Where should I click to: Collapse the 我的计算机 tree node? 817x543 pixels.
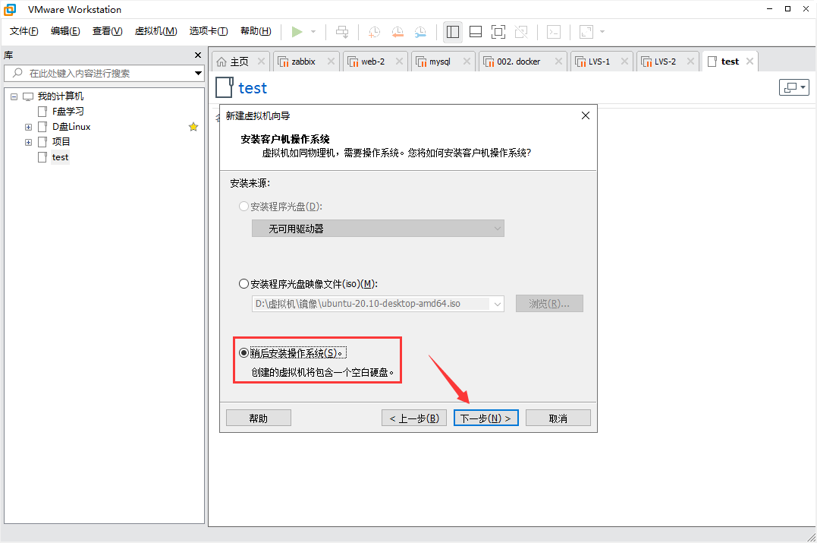14,96
